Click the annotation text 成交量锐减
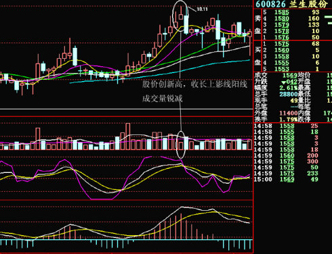This screenshot has height=254, width=332. pyautogui.click(x=162, y=99)
